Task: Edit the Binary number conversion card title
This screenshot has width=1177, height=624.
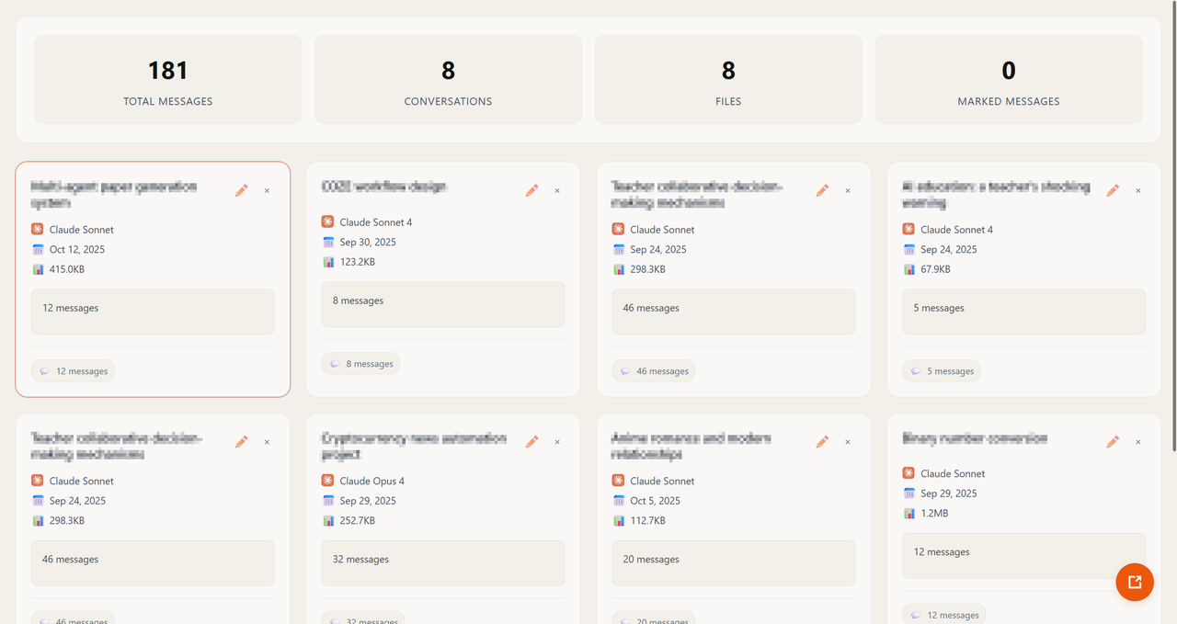Action: coord(1113,442)
